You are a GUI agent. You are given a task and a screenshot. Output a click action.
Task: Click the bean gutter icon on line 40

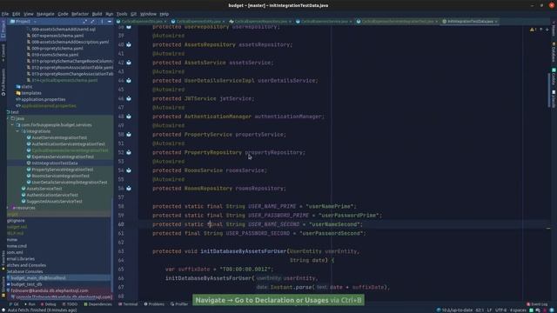pos(129,44)
